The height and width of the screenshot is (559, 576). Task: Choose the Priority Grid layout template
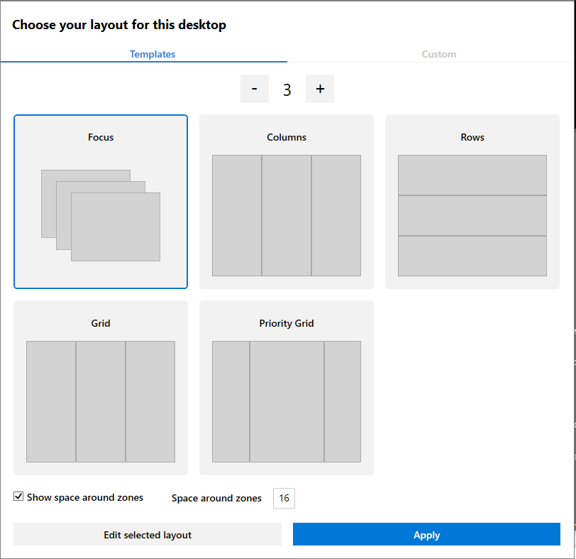[x=286, y=388]
